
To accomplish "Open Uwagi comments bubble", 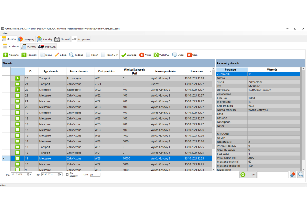I will pyautogui.click(x=178, y=55).
